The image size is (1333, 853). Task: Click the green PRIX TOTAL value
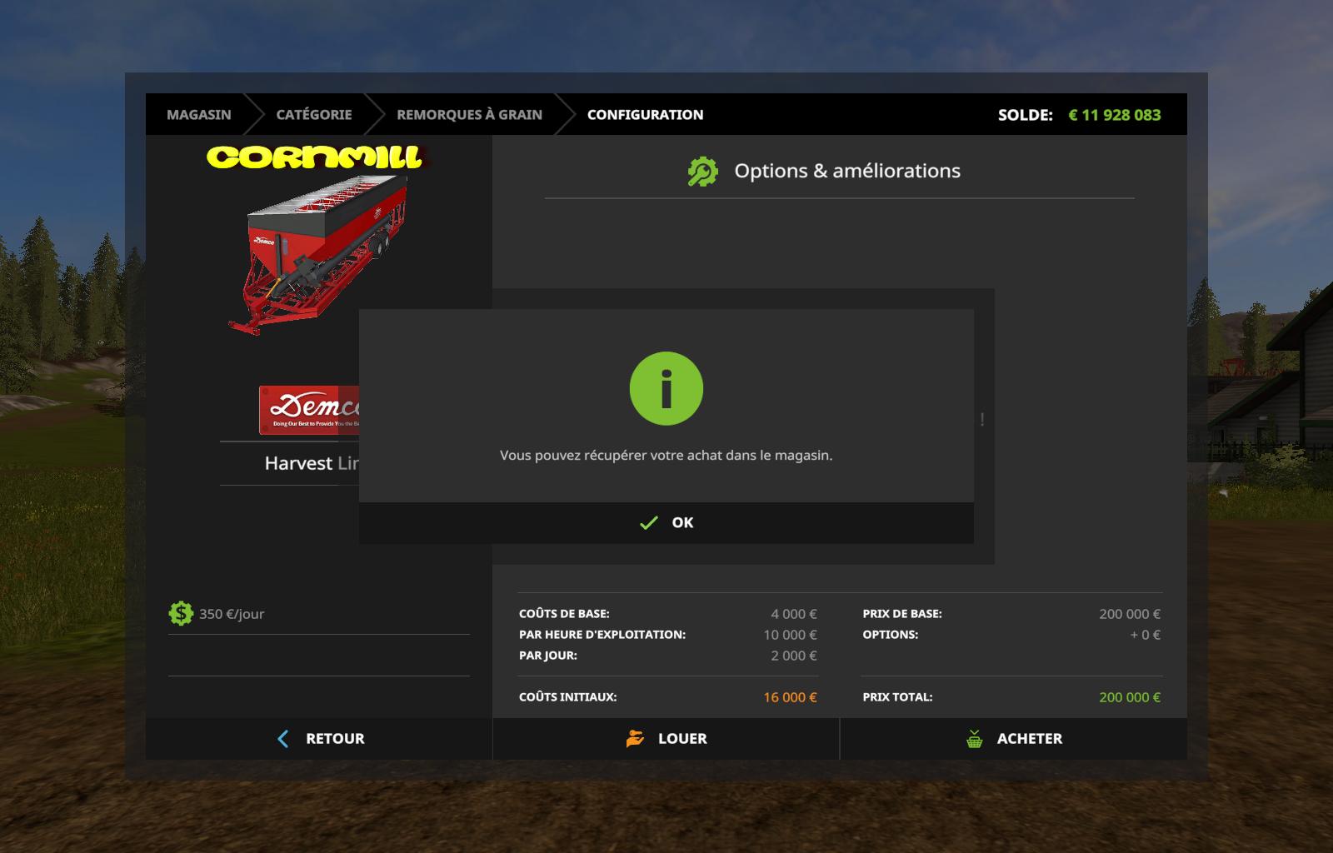(x=1129, y=697)
